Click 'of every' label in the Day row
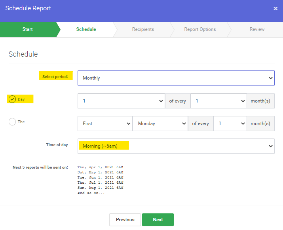The height and width of the screenshot is (230, 283). [178, 101]
